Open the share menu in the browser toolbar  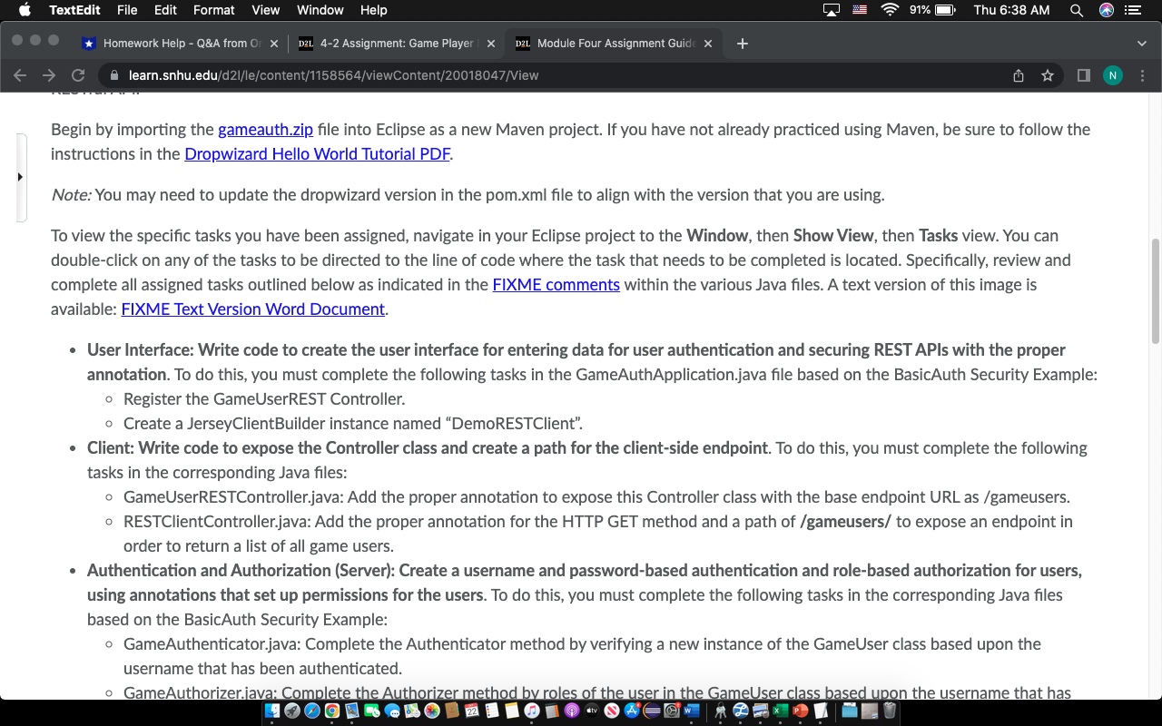click(1019, 76)
